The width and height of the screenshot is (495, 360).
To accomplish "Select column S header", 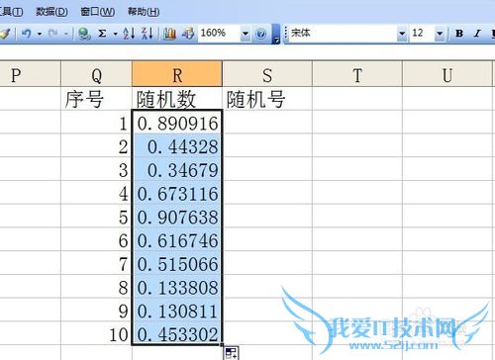I will click(267, 74).
